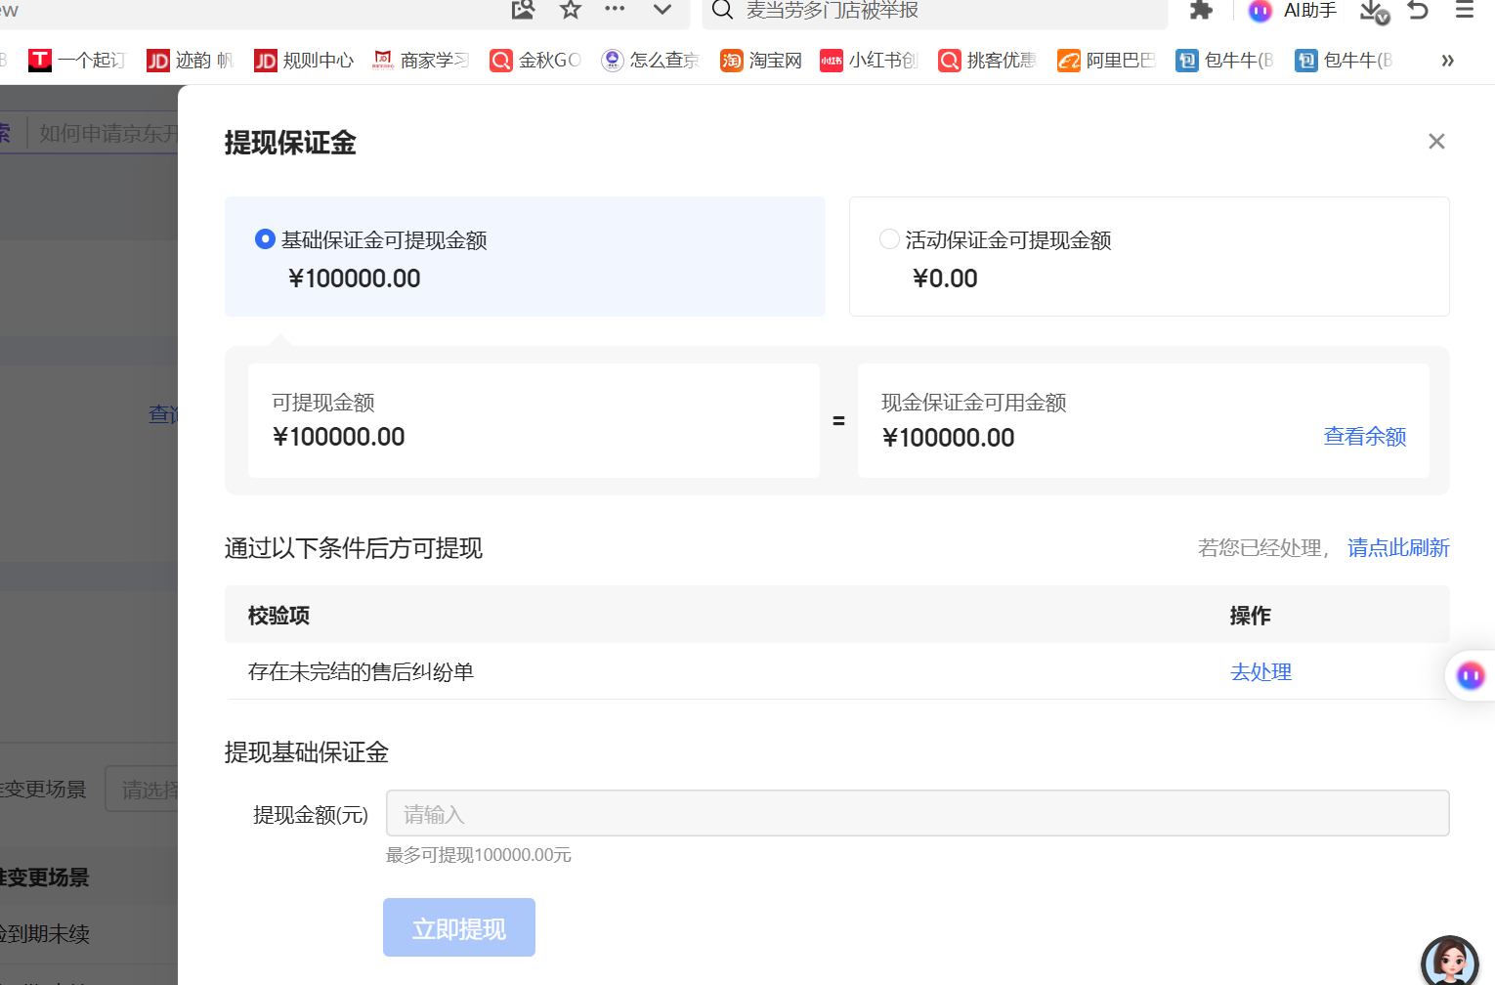This screenshot has width=1495, height=985.
Task: Click the star bookmark icon in the address bar
Action: [x=571, y=10]
